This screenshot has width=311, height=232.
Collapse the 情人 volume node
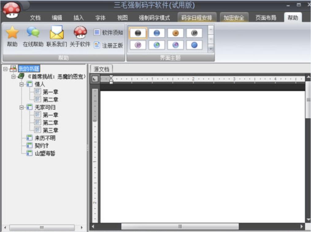(22, 84)
